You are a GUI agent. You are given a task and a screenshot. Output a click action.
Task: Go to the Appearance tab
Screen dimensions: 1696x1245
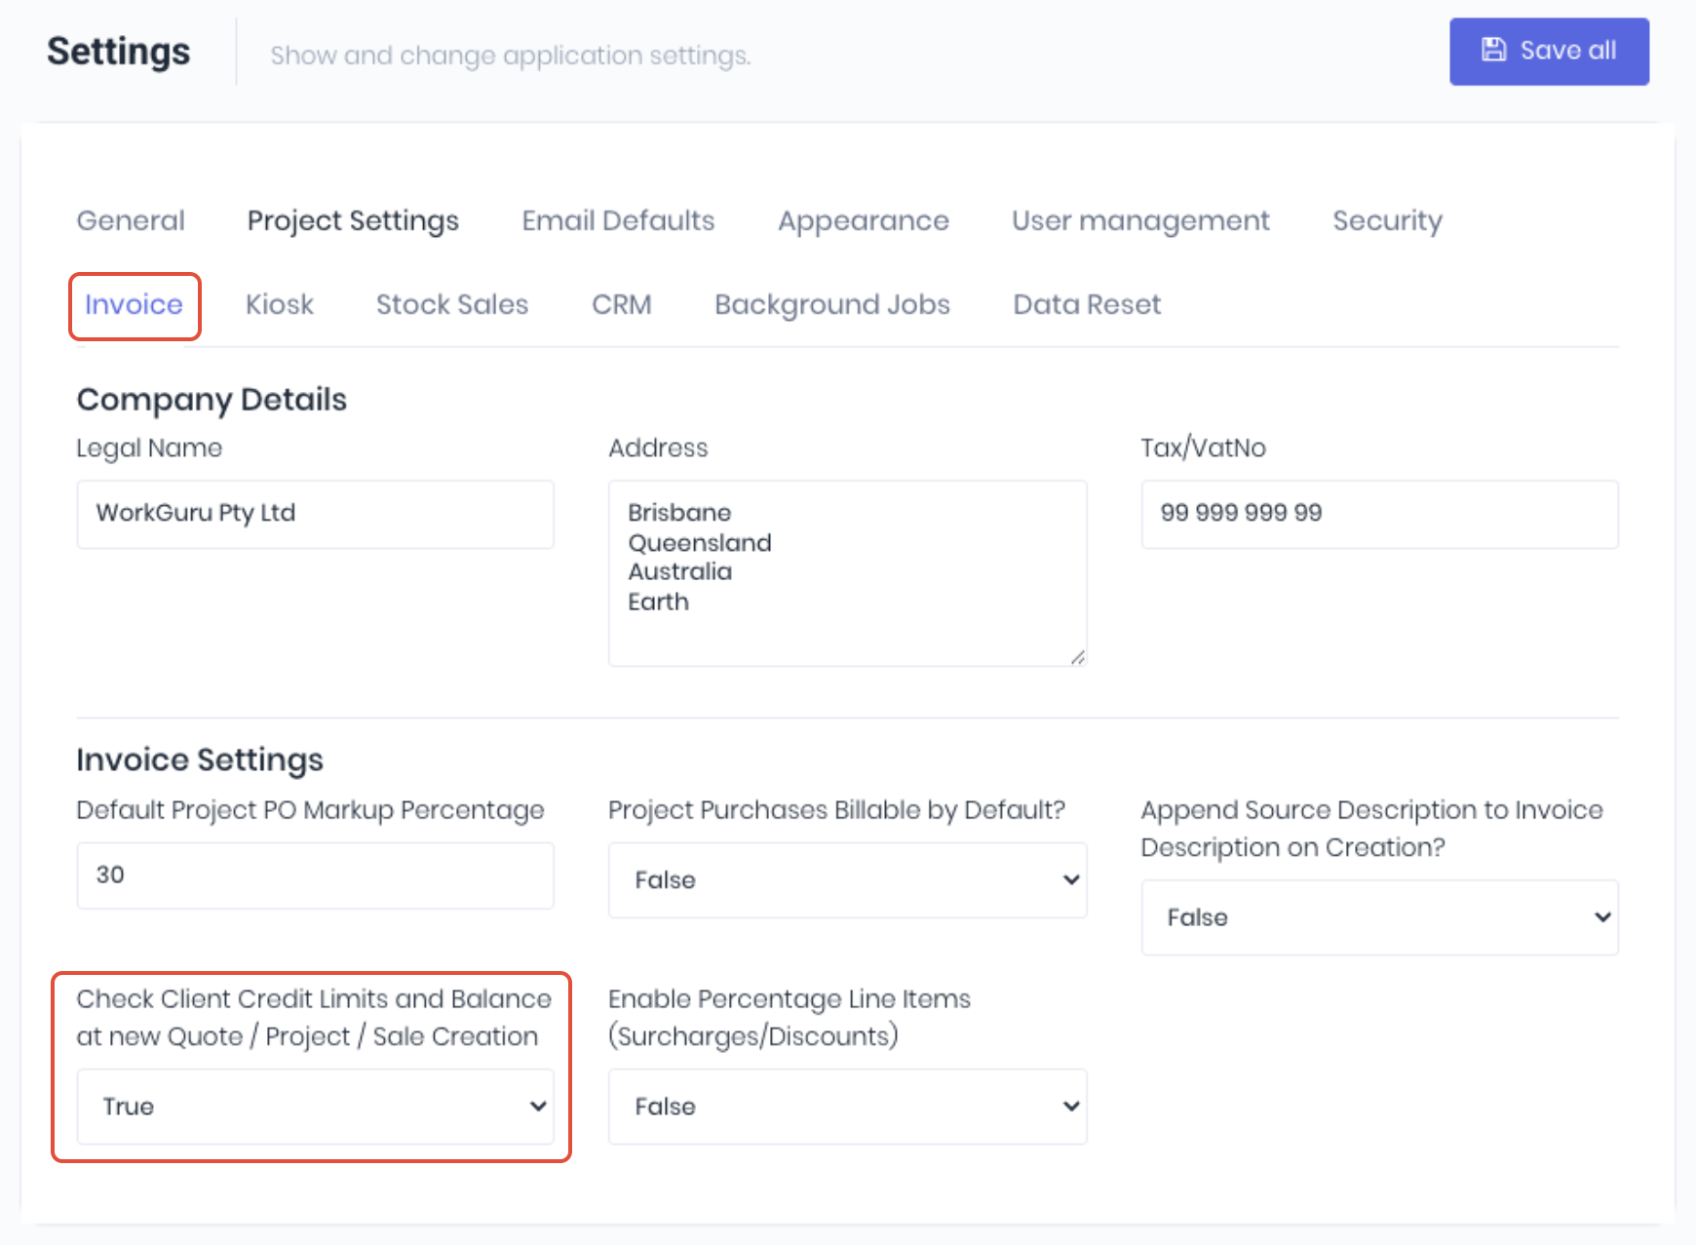pyautogui.click(x=863, y=220)
